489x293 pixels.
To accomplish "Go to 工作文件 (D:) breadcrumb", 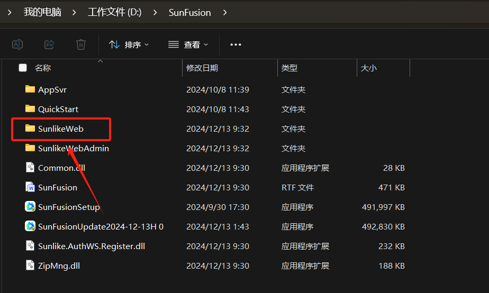I will 114,12.
